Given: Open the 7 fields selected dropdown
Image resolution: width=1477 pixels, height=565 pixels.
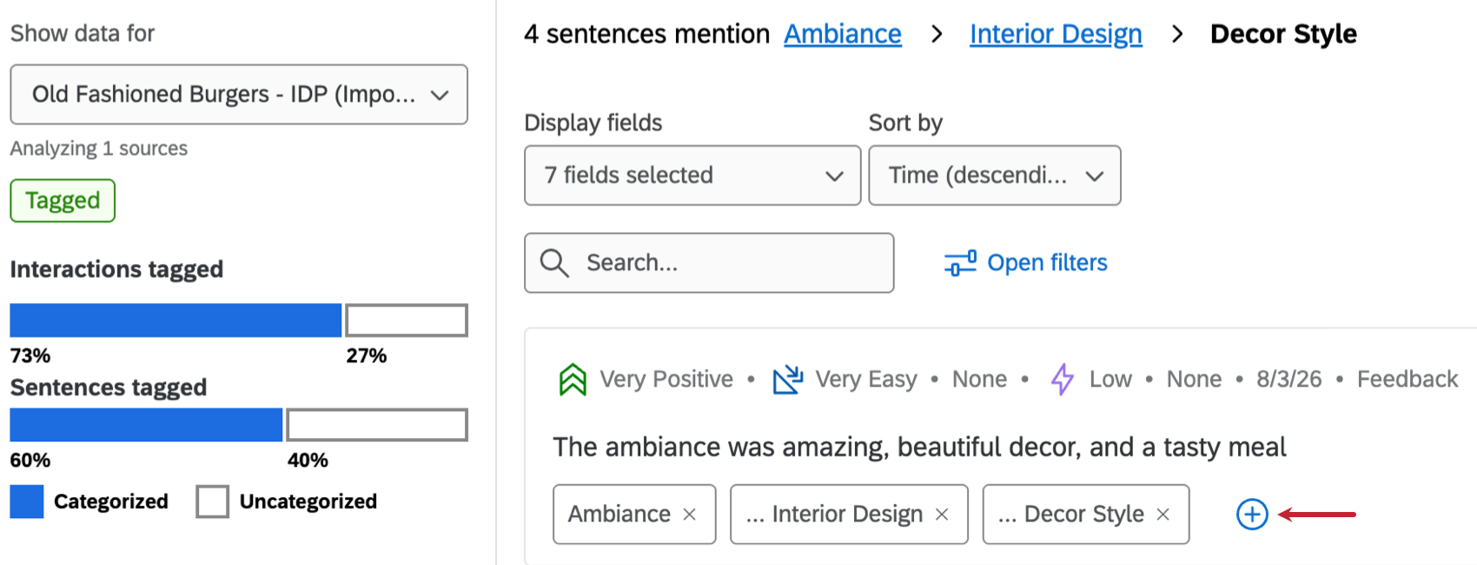Looking at the screenshot, I should (x=692, y=176).
